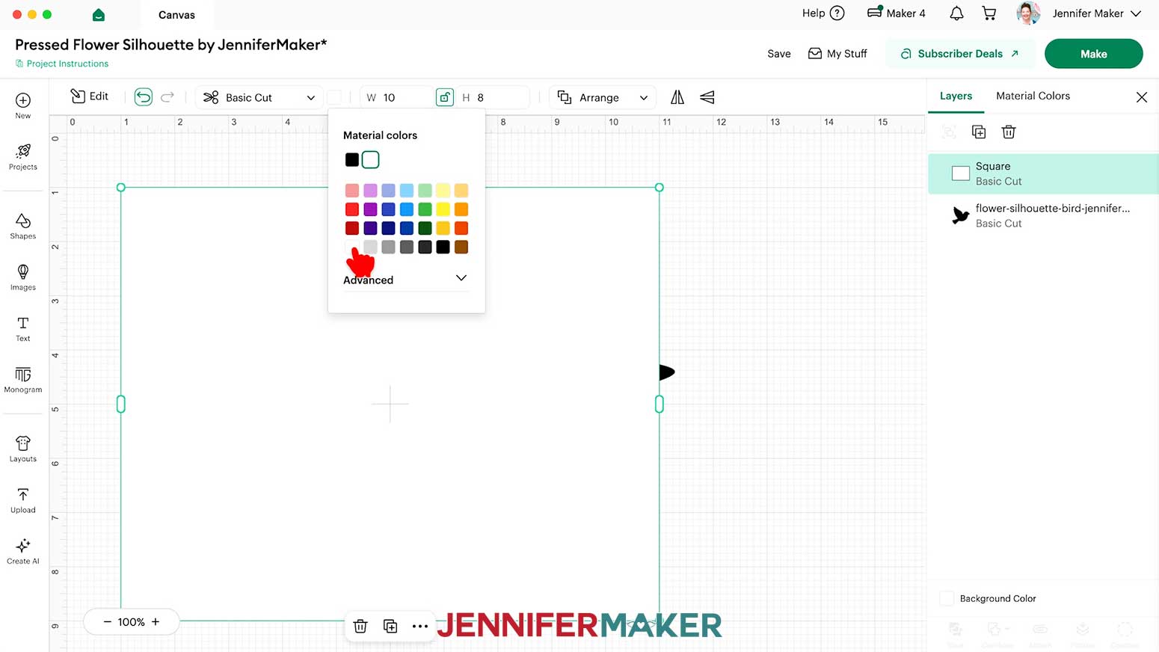Image resolution: width=1159 pixels, height=652 pixels.
Task: Go to the Cricut home icon
Action: tap(99, 15)
